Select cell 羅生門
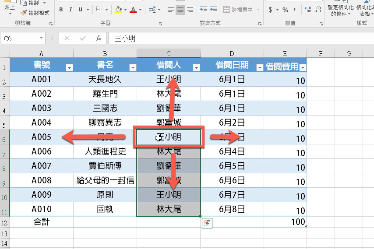This screenshot has height=249, width=374. tap(105, 94)
